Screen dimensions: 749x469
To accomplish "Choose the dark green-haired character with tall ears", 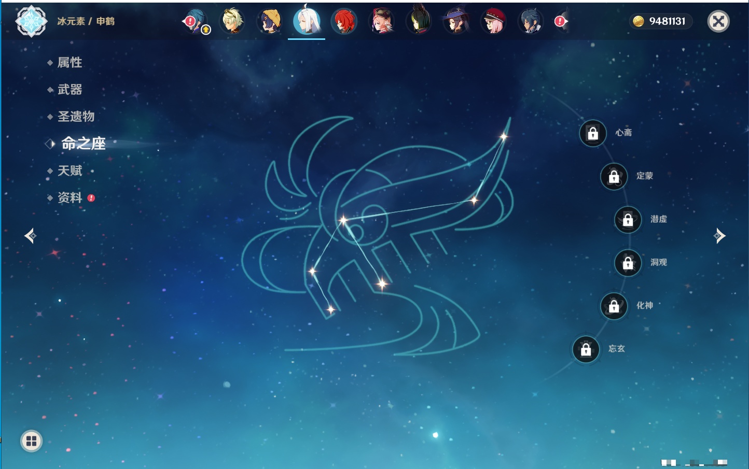I will 419,21.
